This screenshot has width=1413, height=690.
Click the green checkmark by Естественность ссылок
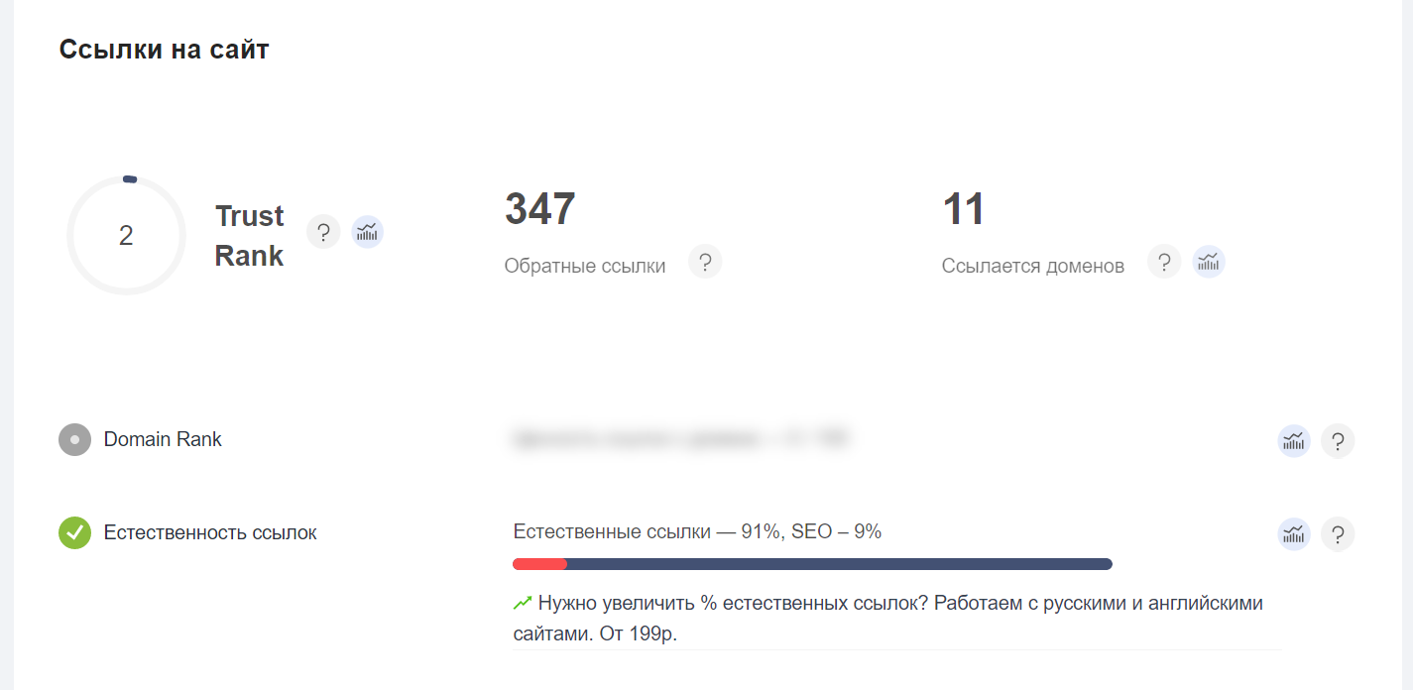tap(74, 532)
